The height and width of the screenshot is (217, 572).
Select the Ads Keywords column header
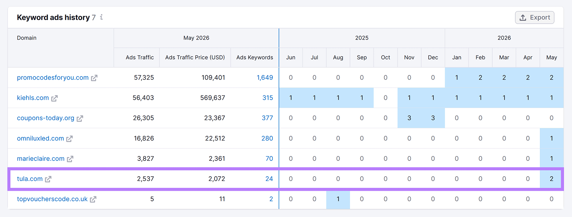pos(255,57)
